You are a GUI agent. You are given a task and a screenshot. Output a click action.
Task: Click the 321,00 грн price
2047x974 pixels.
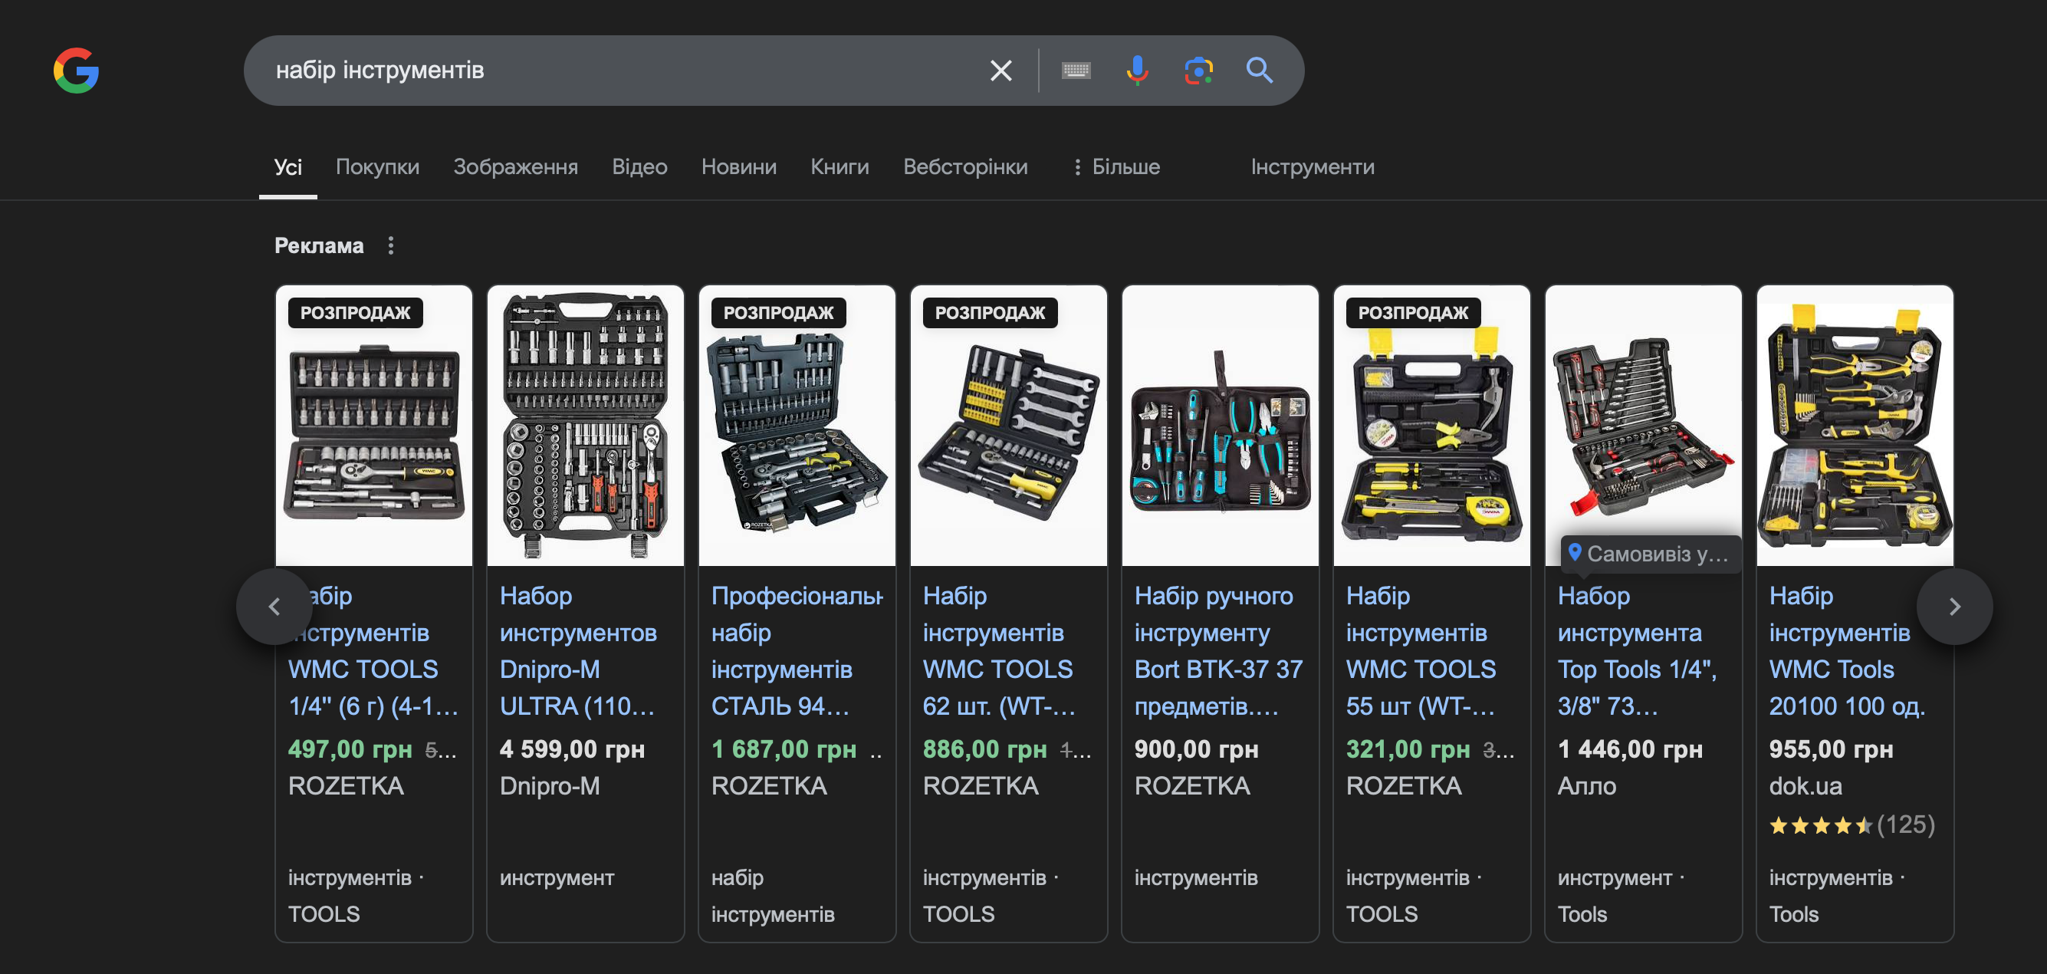pyautogui.click(x=1408, y=749)
